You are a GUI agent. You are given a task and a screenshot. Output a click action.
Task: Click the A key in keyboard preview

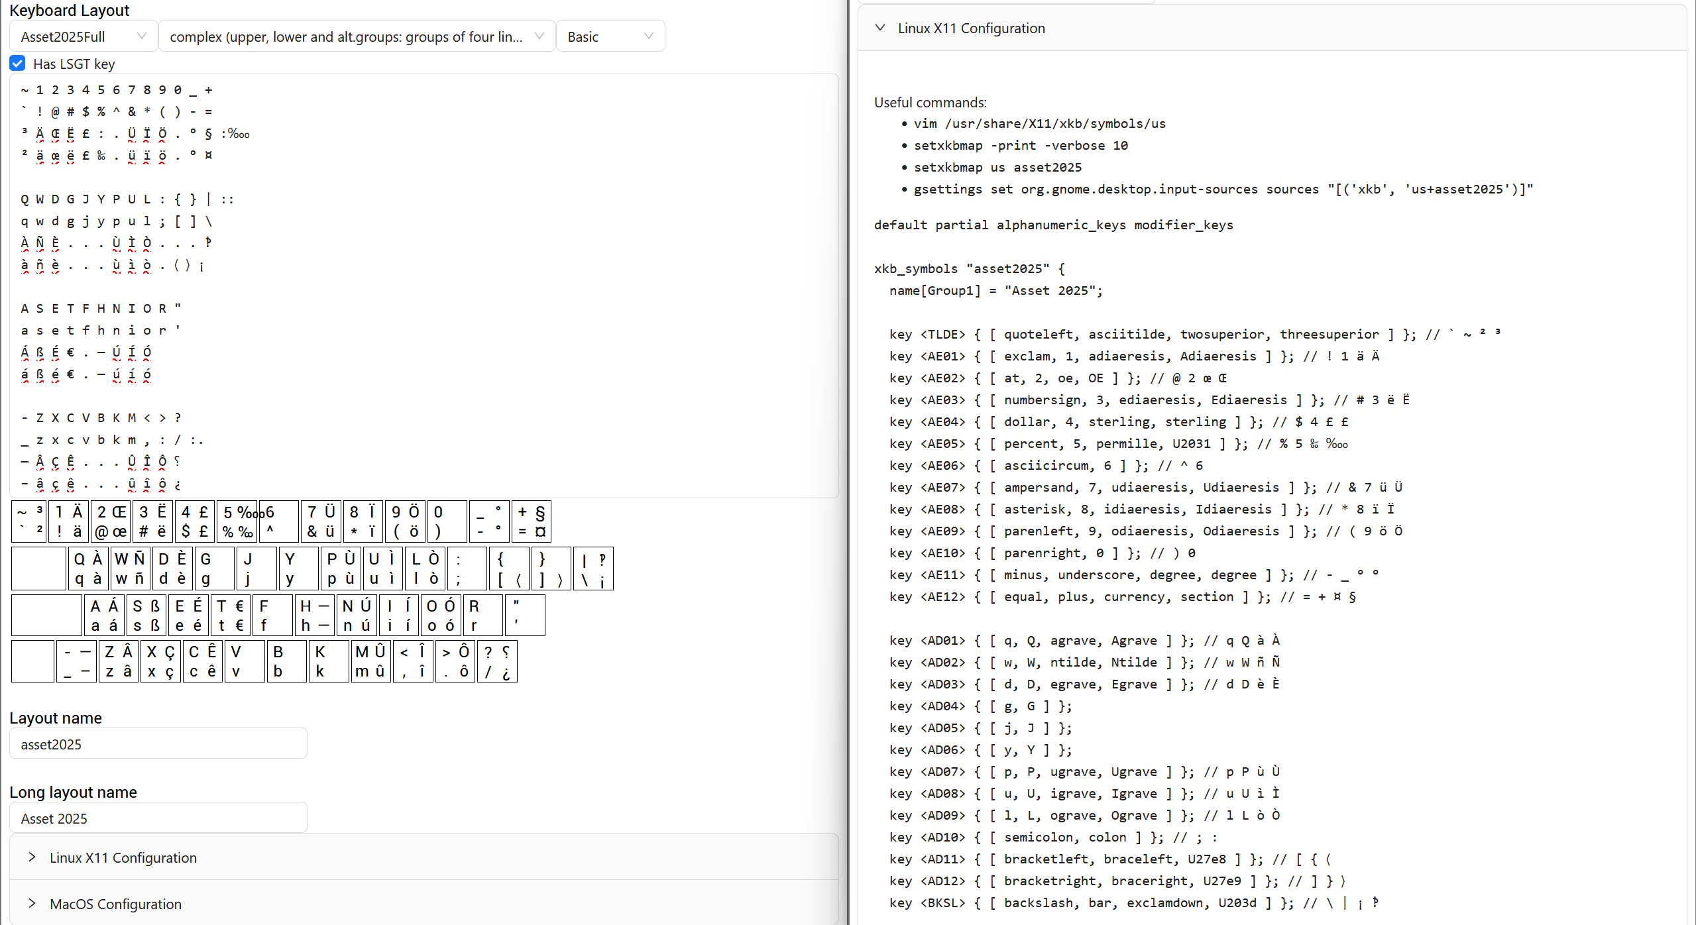click(104, 616)
